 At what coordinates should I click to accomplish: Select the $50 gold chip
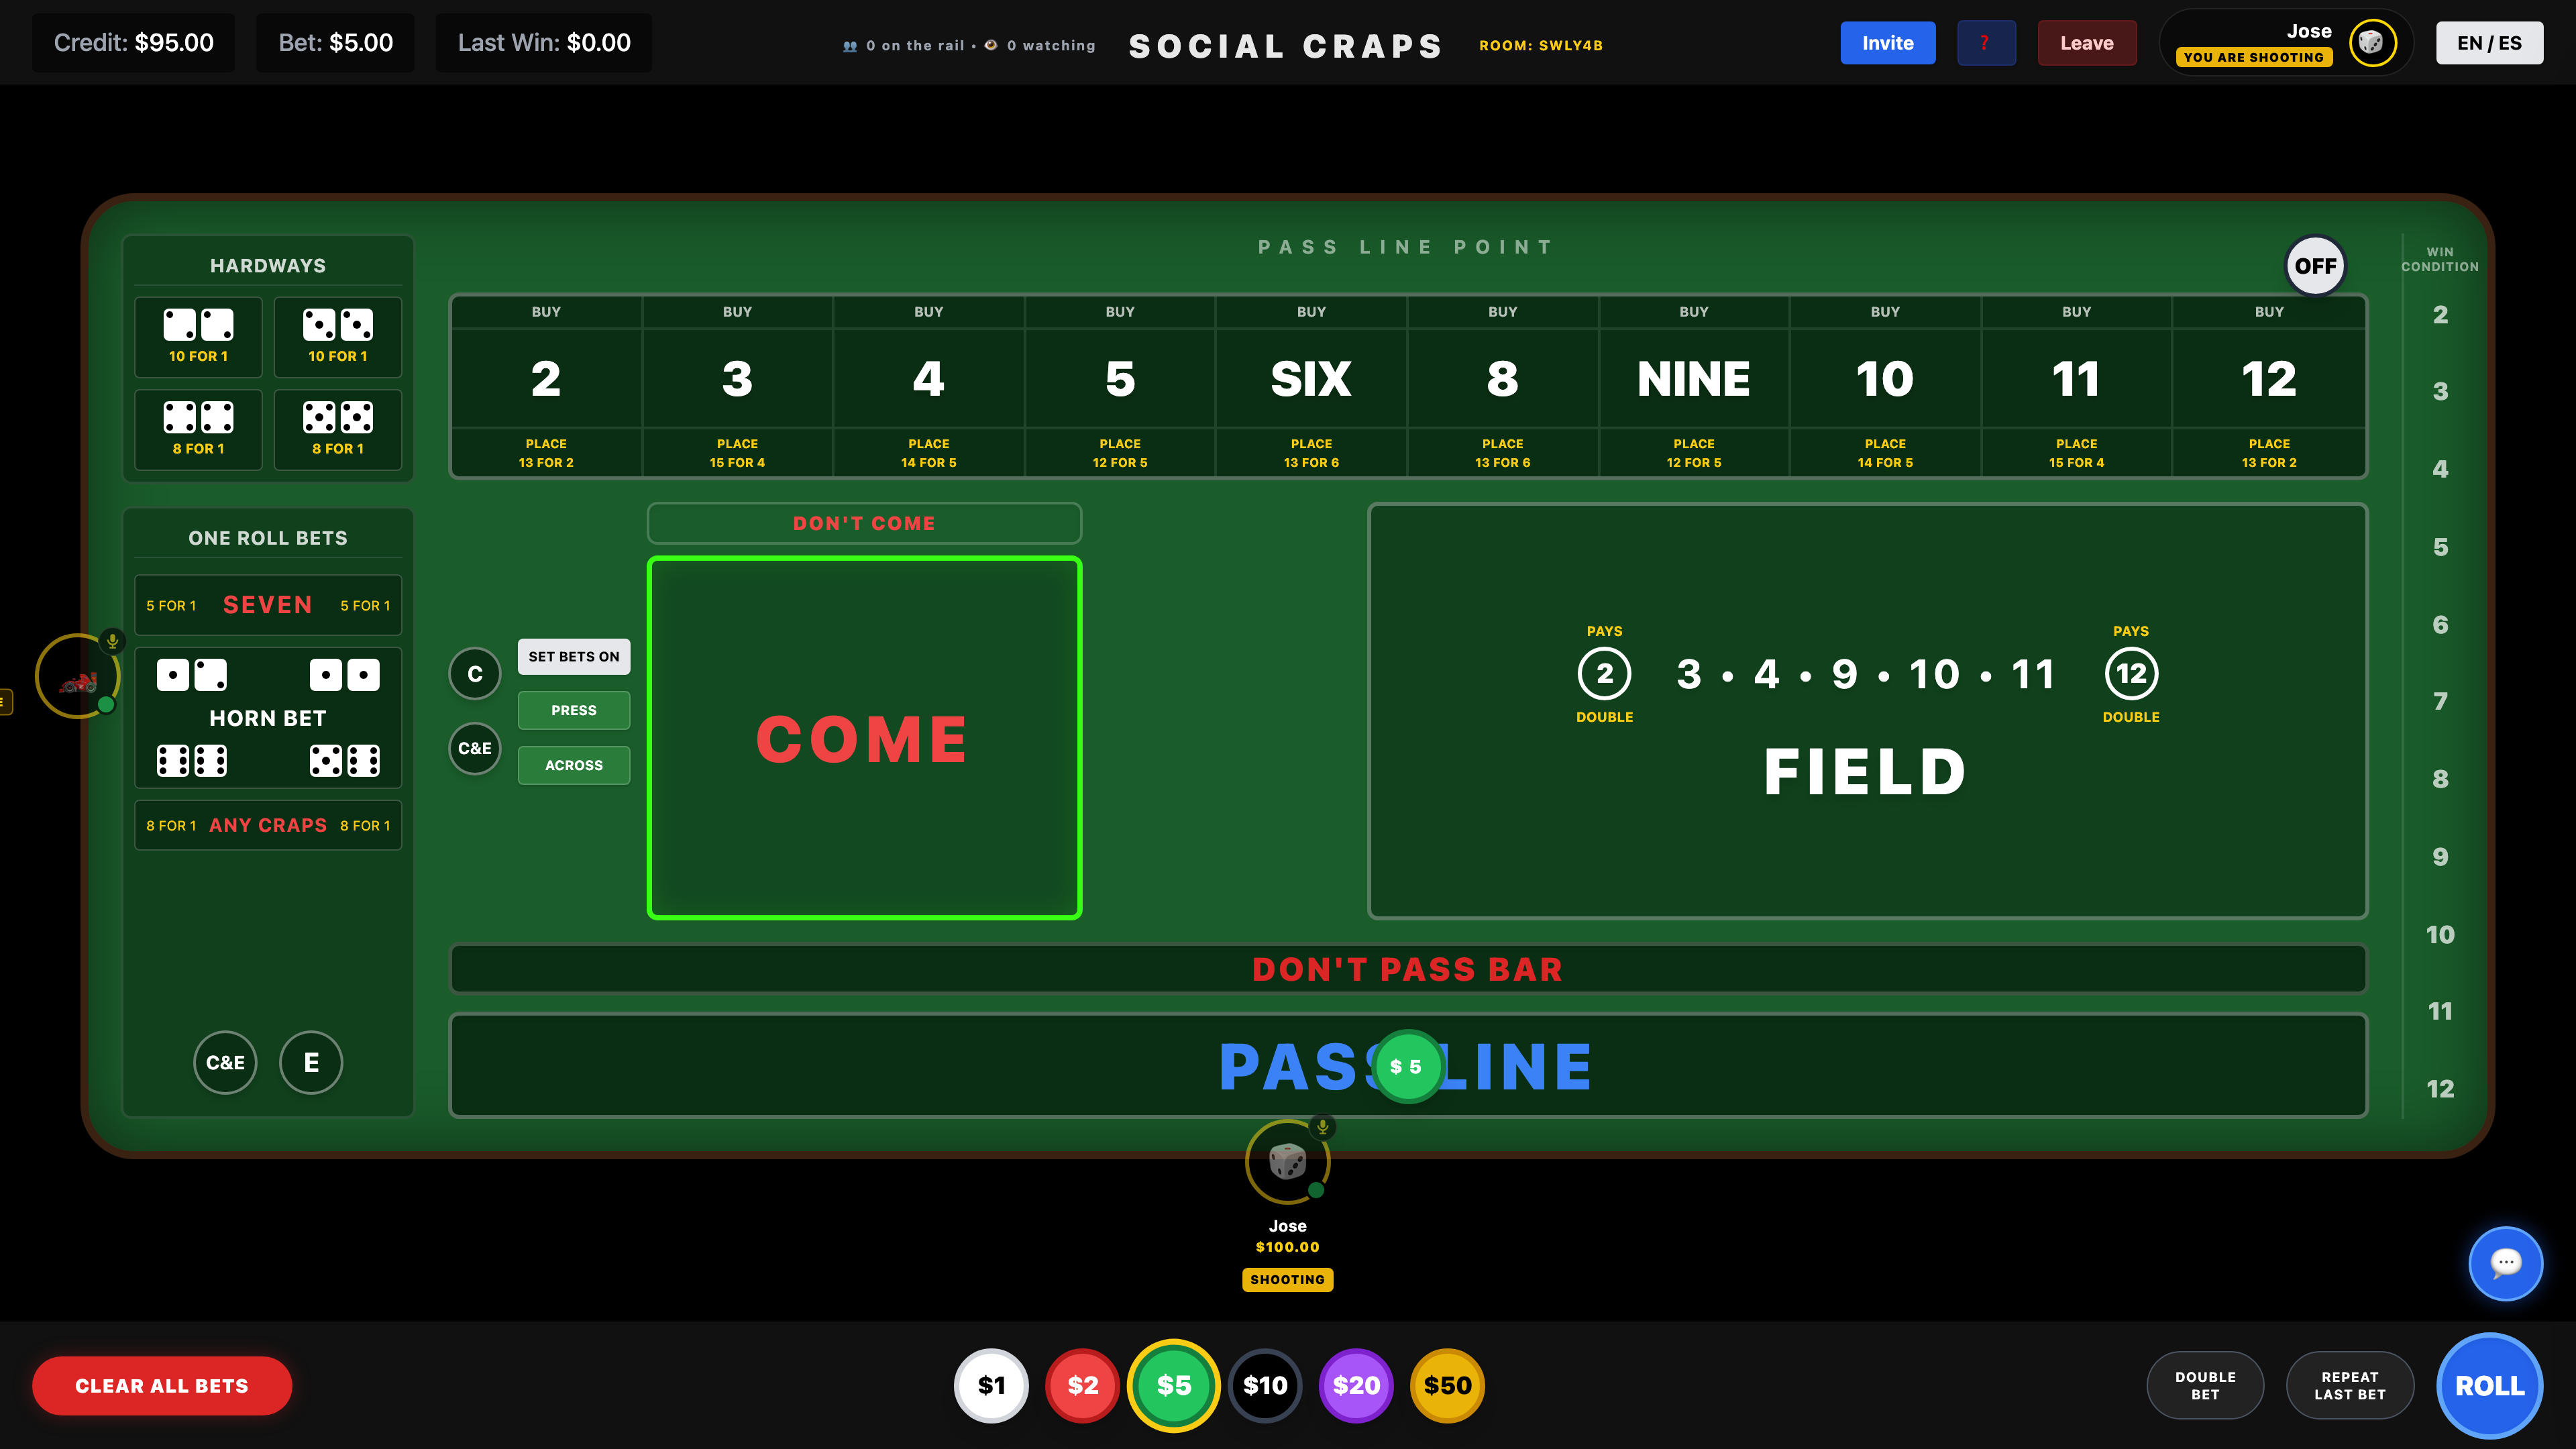pos(1447,1385)
